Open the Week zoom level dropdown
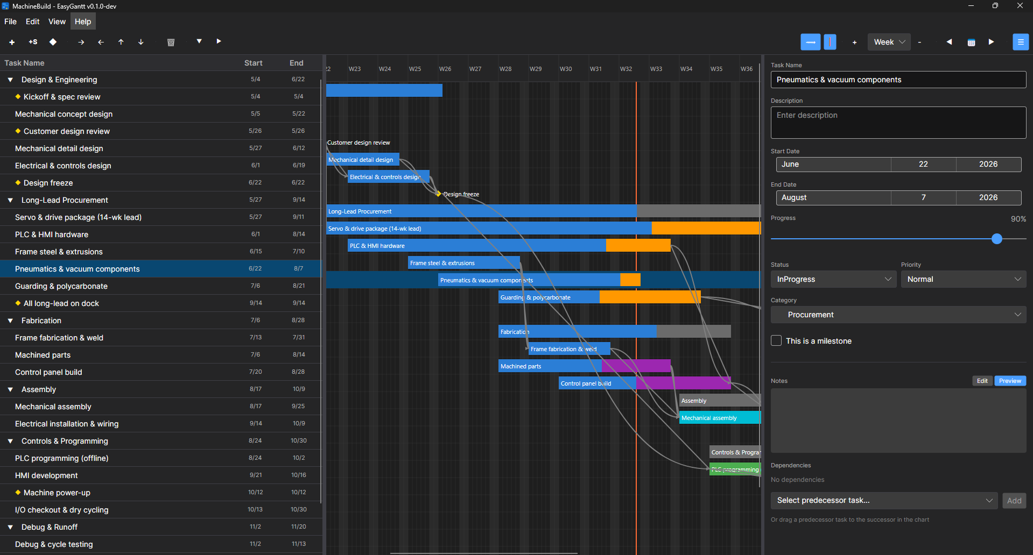Viewport: 1033px width, 555px height. [889, 42]
